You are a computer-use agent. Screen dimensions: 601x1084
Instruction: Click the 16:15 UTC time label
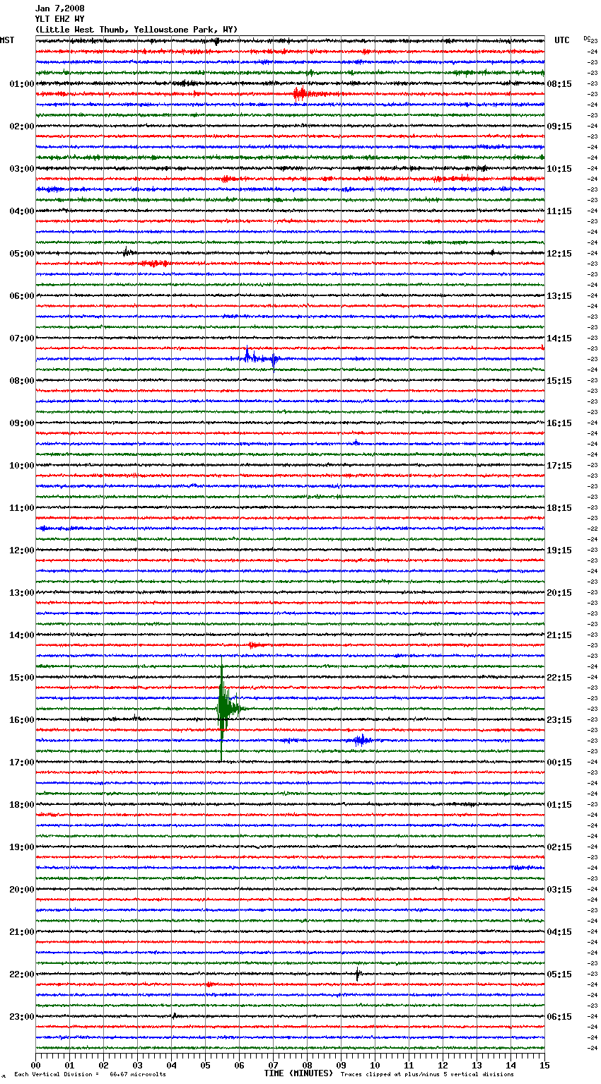[559, 423]
